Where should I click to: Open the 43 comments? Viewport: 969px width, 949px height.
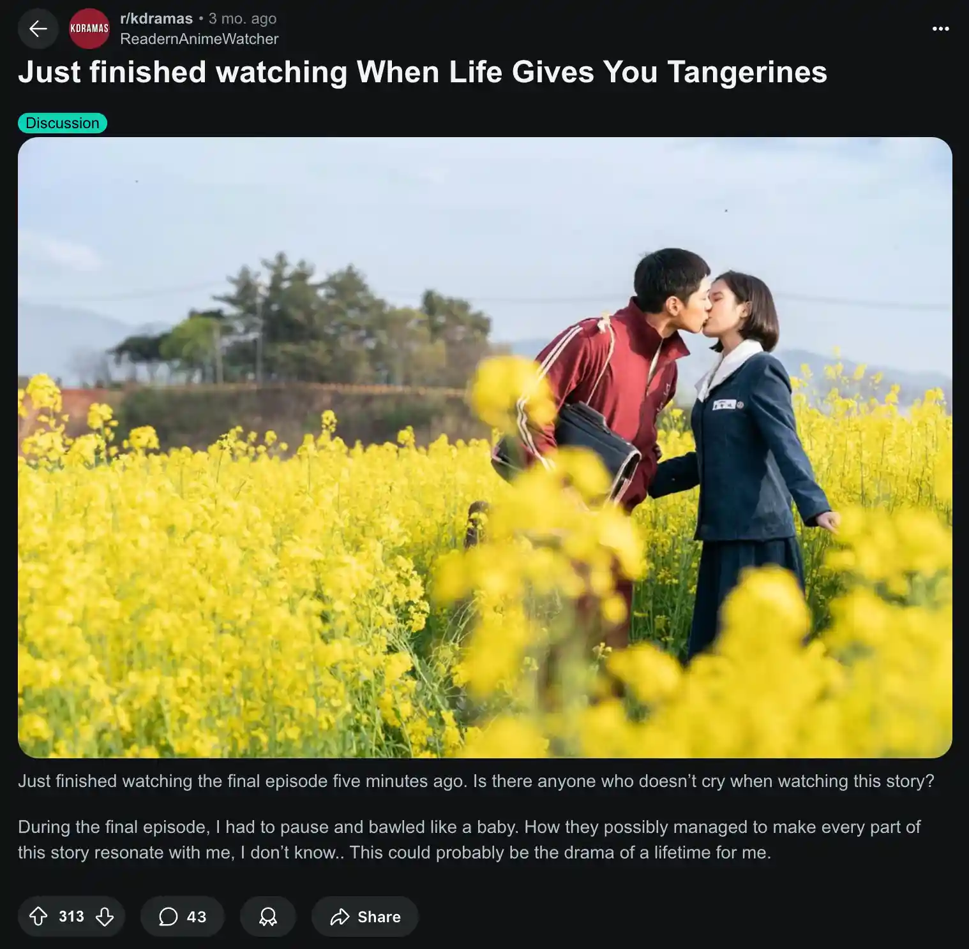click(183, 916)
